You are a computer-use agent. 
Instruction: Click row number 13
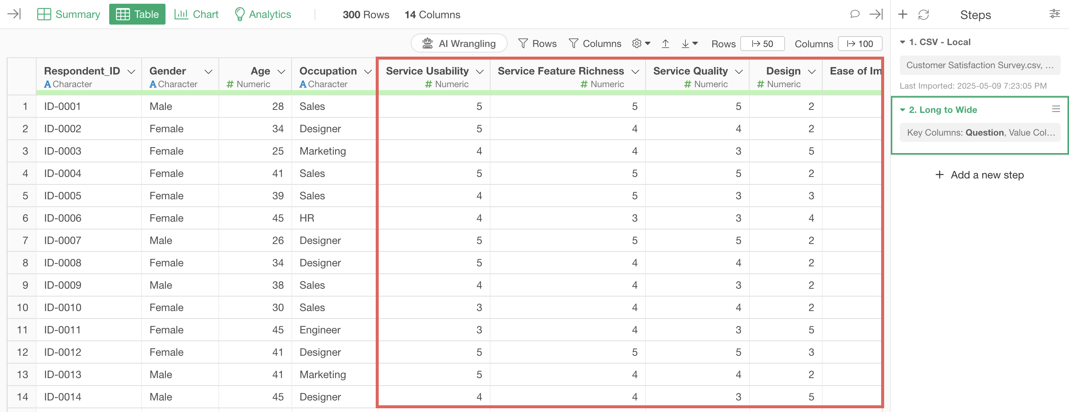(x=22, y=375)
